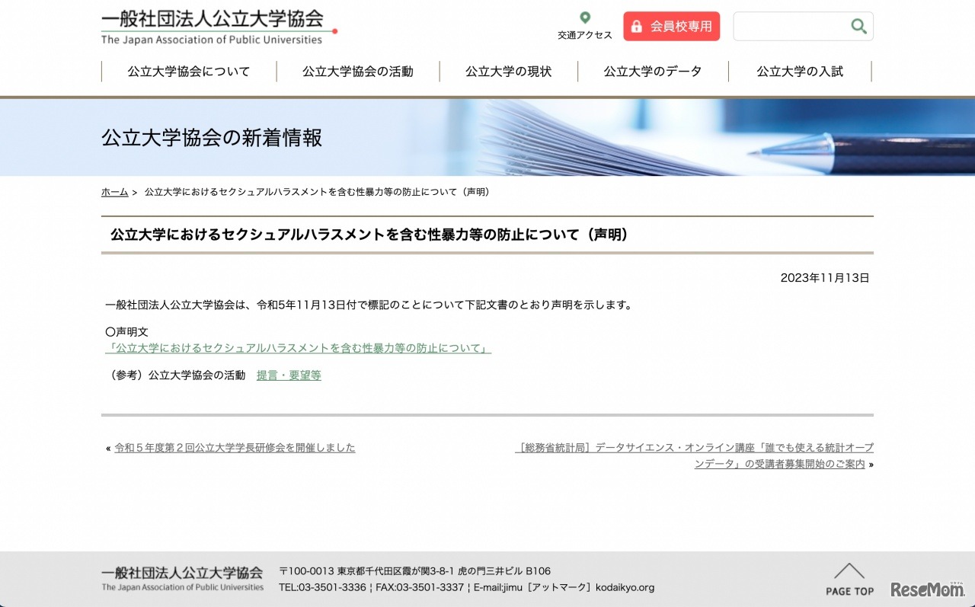Open the 公立大学のデータ section
975x607 pixels.
[x=652, y=71]
